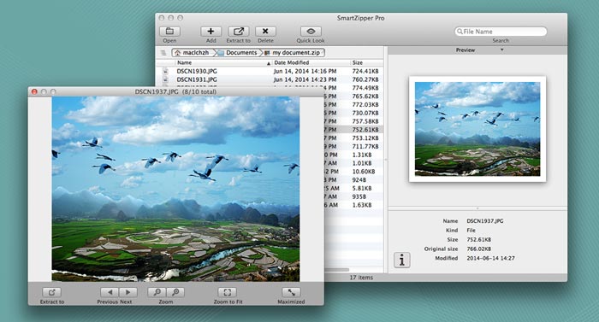
Task: Click the left magnifier in Zoom pair
Action: click(157, 292)
